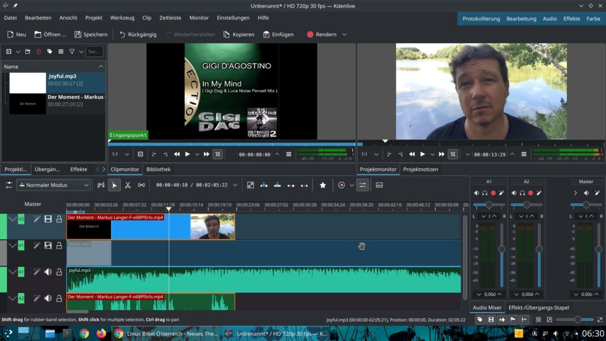Switch to Bibliothek tab
This screenshot has width=606, height=341.
tap(159, 169)
